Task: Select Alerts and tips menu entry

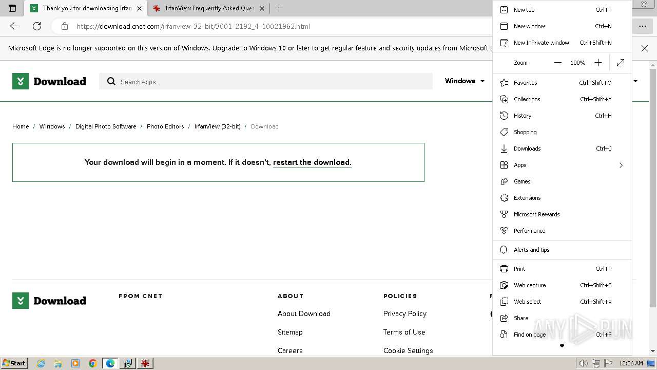Action: [562, 250]
